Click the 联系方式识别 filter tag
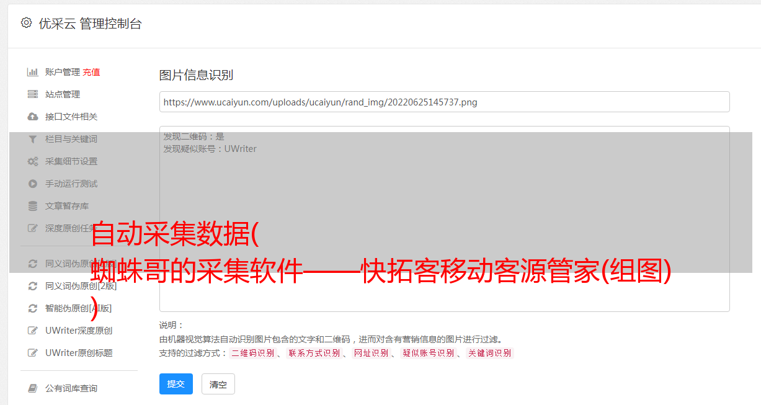Viewport: 761px width, 405px height. tap(314, 353)
